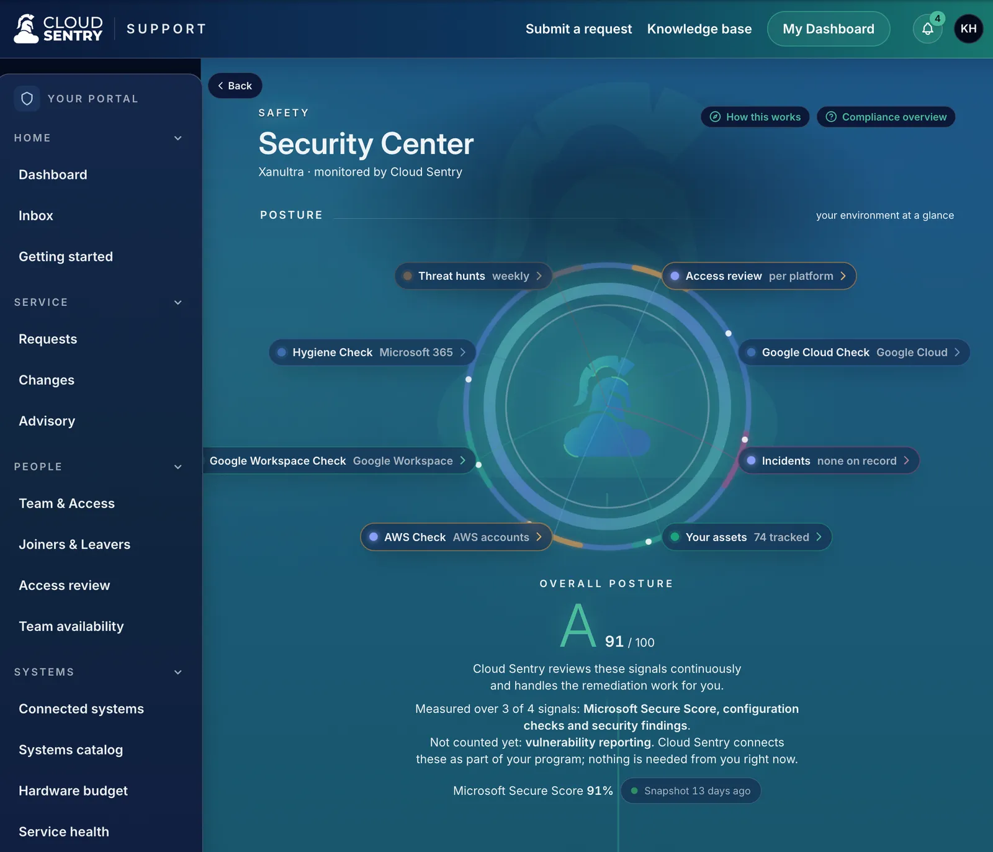Viewport: 993px width, 852px height.
Task: Click the central Spartan helmet cloud emblem
Action: (607, 407)
